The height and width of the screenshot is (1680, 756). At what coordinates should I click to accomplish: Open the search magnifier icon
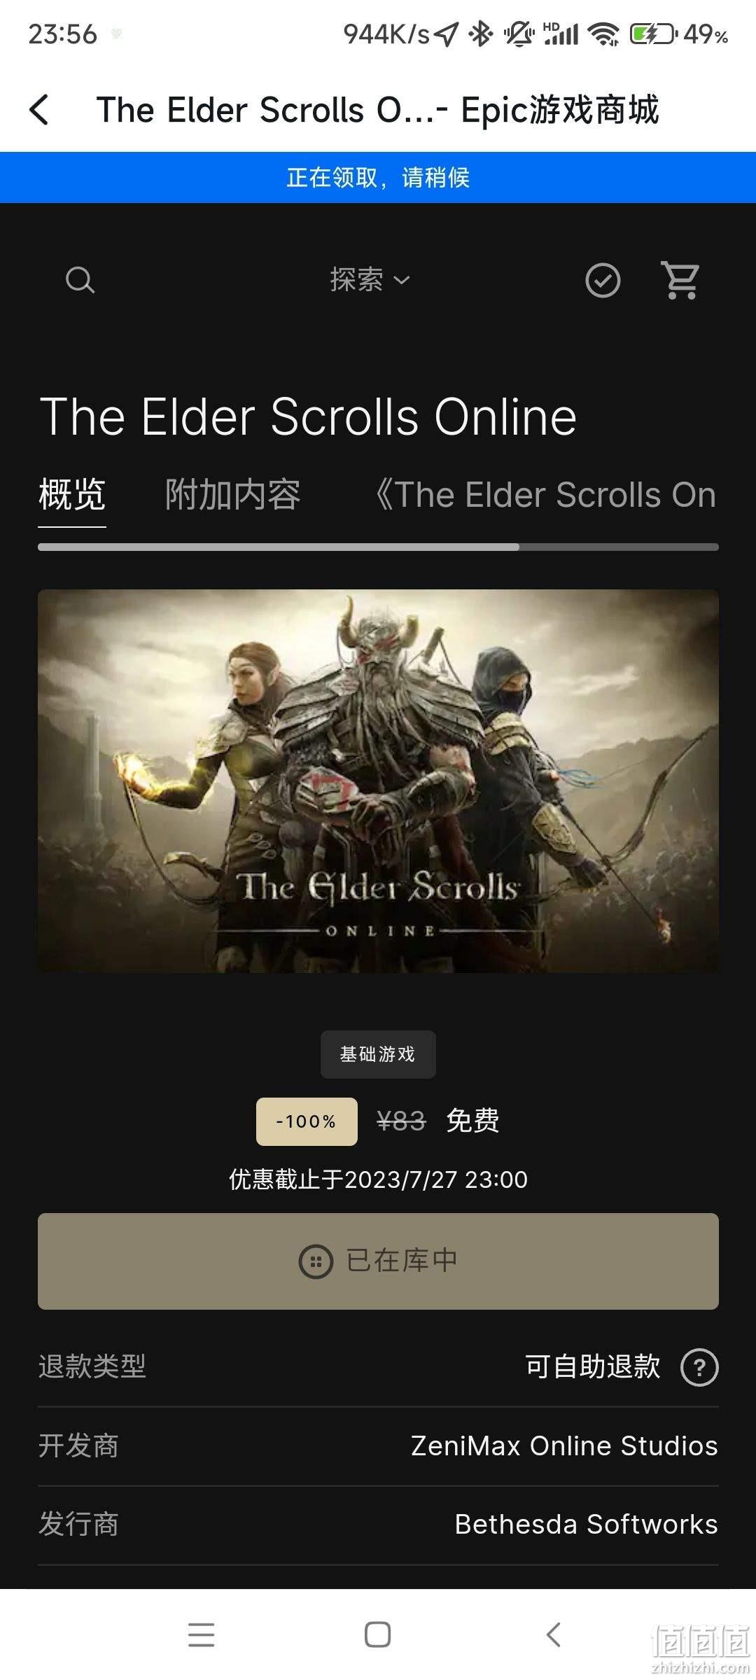pyautogui.click(x=80, y=280)
